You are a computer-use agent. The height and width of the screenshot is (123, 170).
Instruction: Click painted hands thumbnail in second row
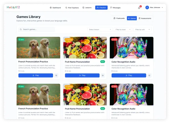pyautogui.click(x=131, y=94)
